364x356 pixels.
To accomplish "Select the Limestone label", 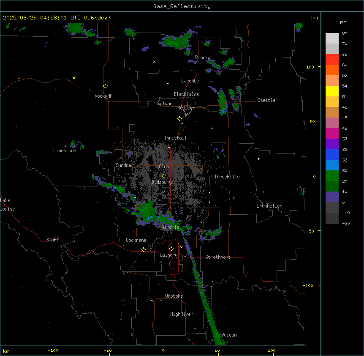I will [65, 151].
